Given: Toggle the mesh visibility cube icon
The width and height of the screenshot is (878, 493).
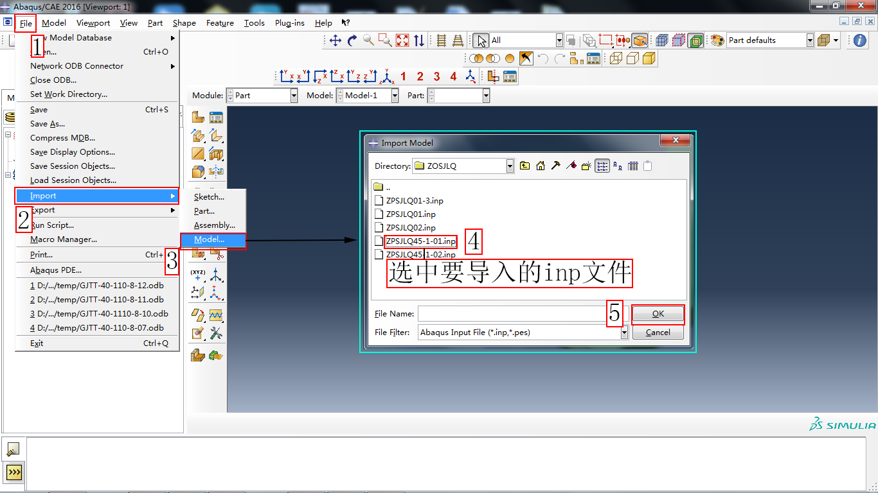Looking at the screenshot, I should (x=662, y=40).
